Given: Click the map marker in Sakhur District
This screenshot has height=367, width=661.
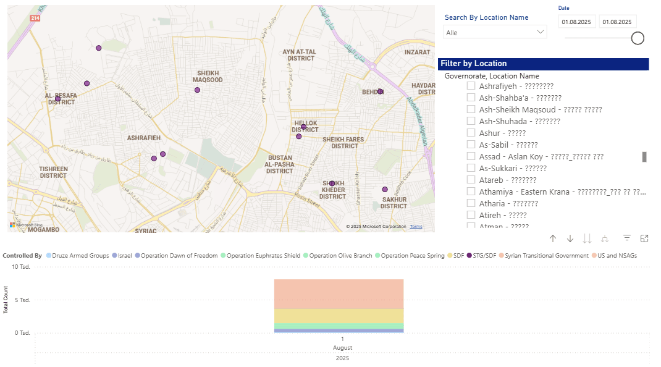Looking at the screenshot, I should point(385,190).
